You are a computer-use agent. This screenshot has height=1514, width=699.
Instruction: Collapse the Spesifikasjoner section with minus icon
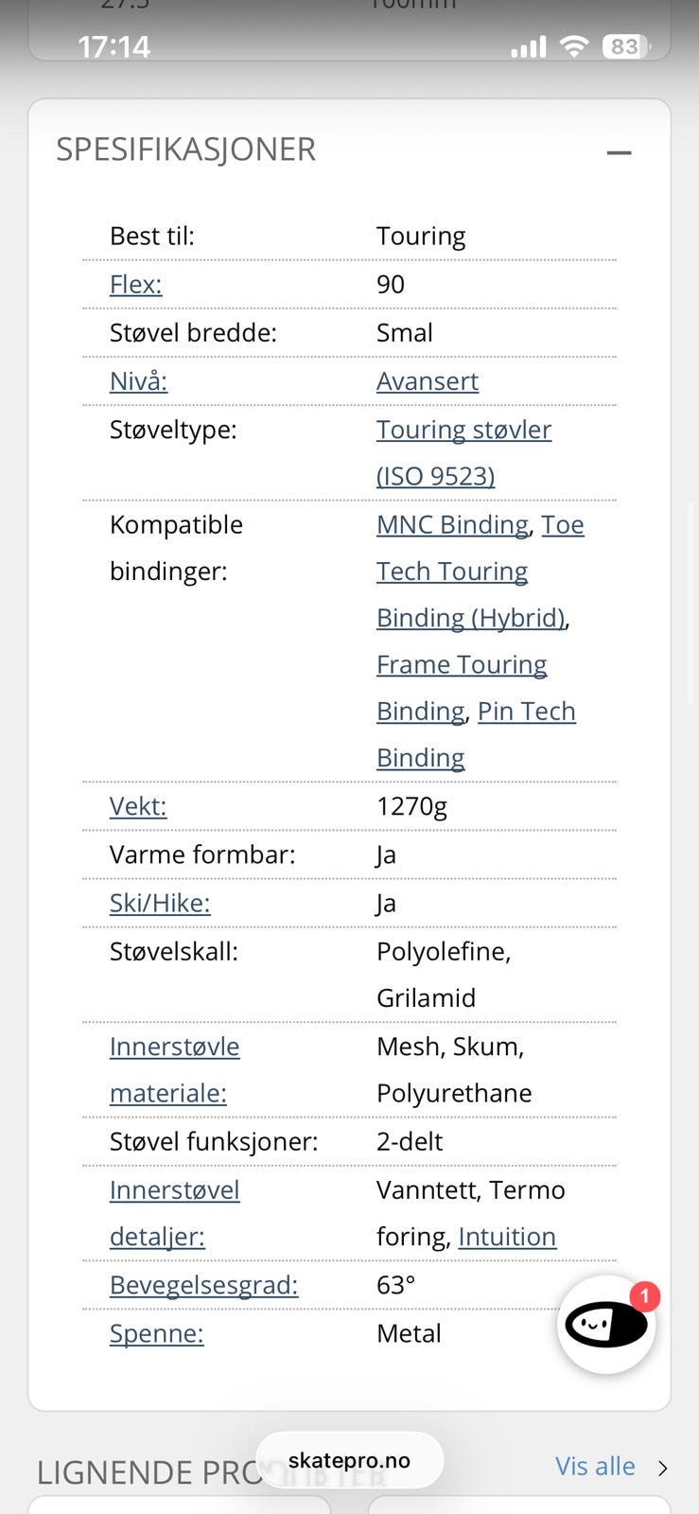619,152
